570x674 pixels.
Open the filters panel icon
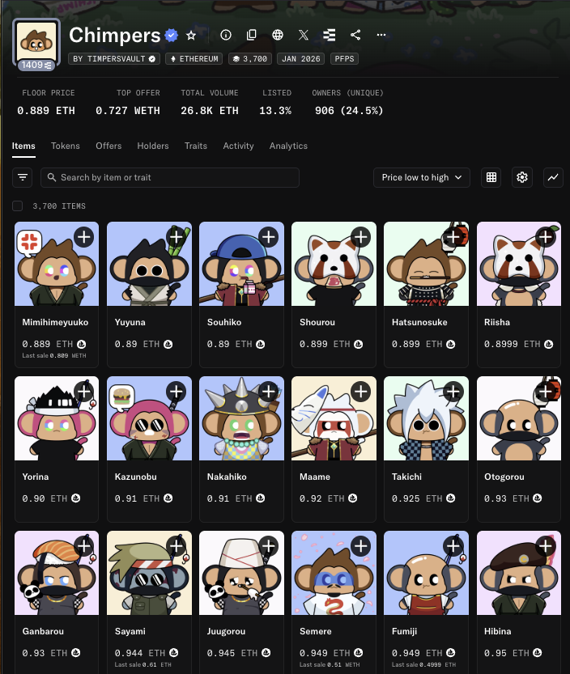[23, 177]
